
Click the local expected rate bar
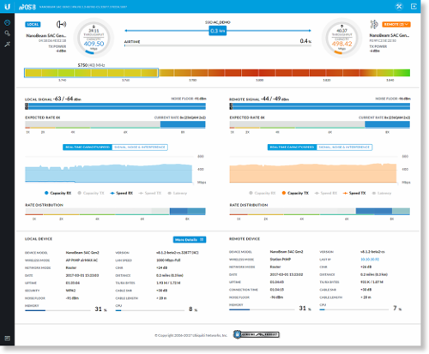pyautogui.click(x=115, y=124)
